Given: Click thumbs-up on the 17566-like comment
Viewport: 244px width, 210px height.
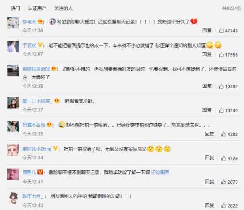Looking at the screenshot, I should pyautogui.click(x=221, y=55).
